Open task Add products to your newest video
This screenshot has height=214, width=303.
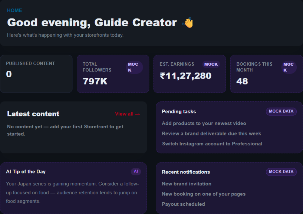pos(204,123)
